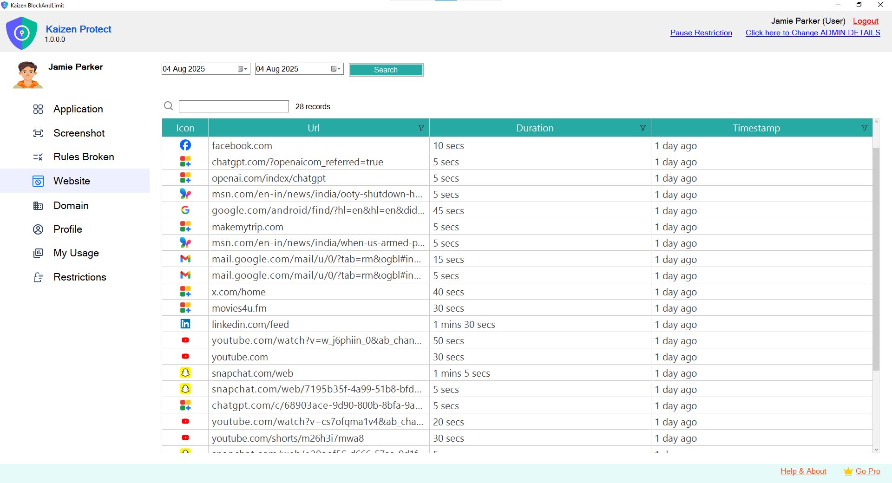This screenshot has height=483, width=892.
Task: Click the Domain sidebar building icon
Action: pyautogui.click(x=38, y=206)
